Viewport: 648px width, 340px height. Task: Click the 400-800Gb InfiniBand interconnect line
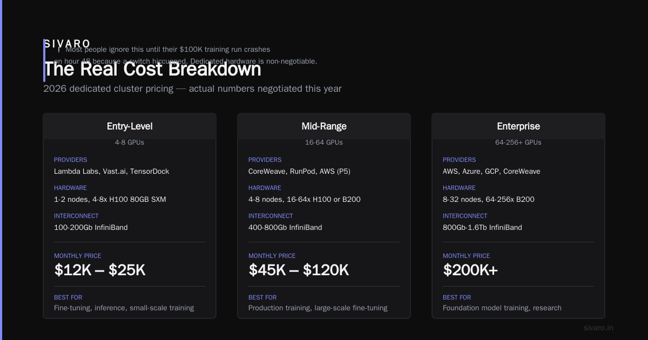285,227
